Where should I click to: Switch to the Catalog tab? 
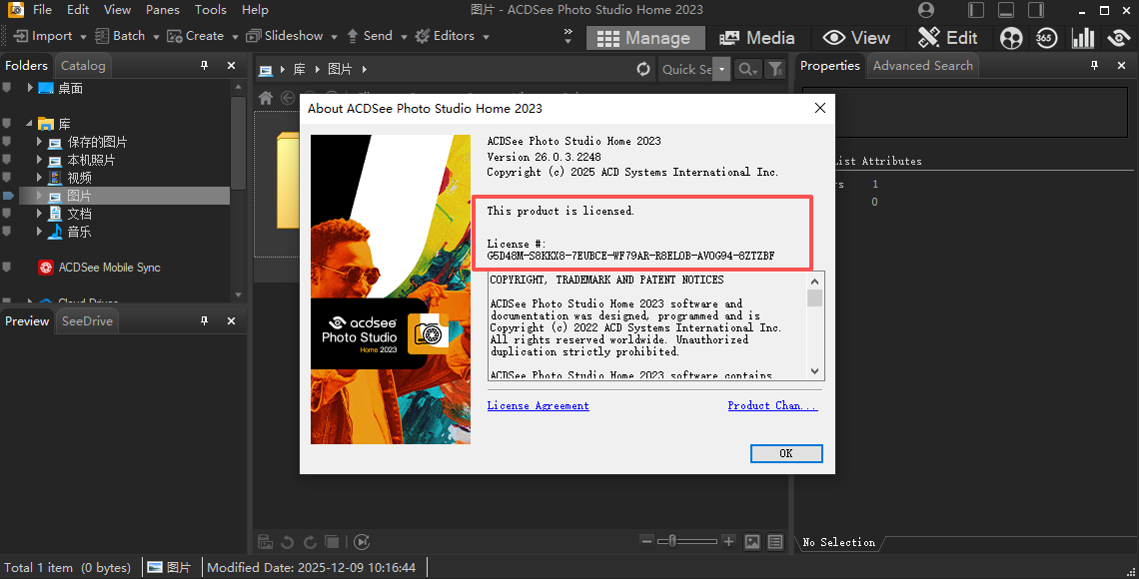(x=83, y=66)
